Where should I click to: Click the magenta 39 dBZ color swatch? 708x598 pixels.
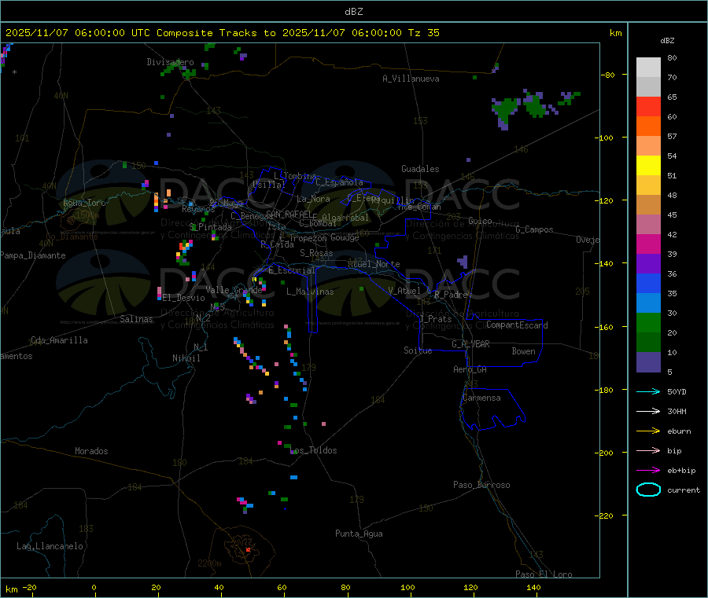coord(648,244)
